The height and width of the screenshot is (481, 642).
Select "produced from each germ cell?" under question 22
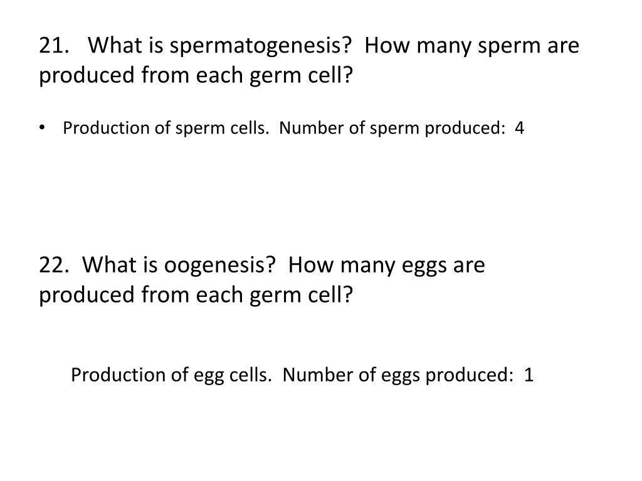(196, 296)
